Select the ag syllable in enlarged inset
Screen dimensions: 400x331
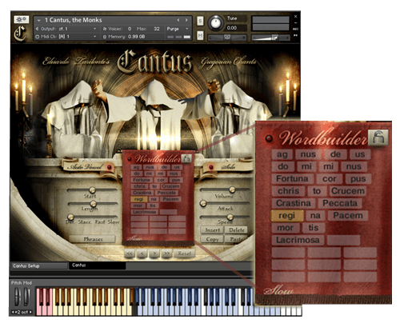(282, 154)
